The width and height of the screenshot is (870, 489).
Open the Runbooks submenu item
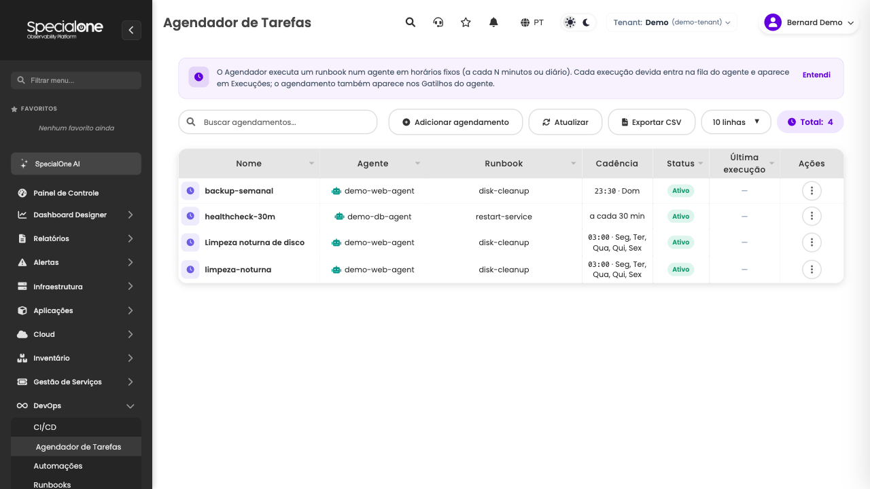(76, 484)
